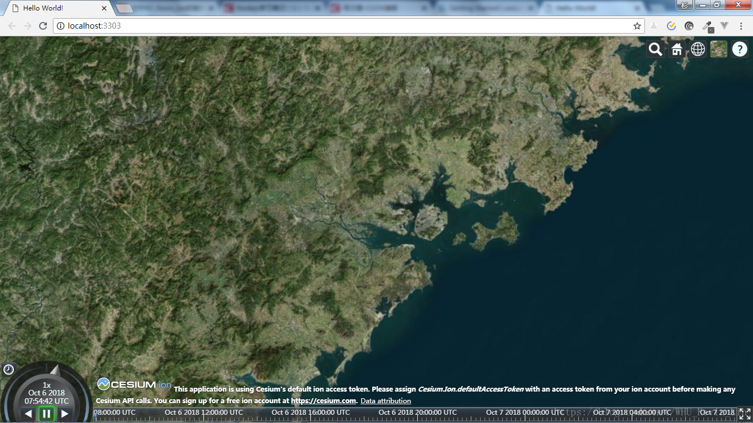Click the Cesium ion logo
753x423 pixels.
(135, 384)
